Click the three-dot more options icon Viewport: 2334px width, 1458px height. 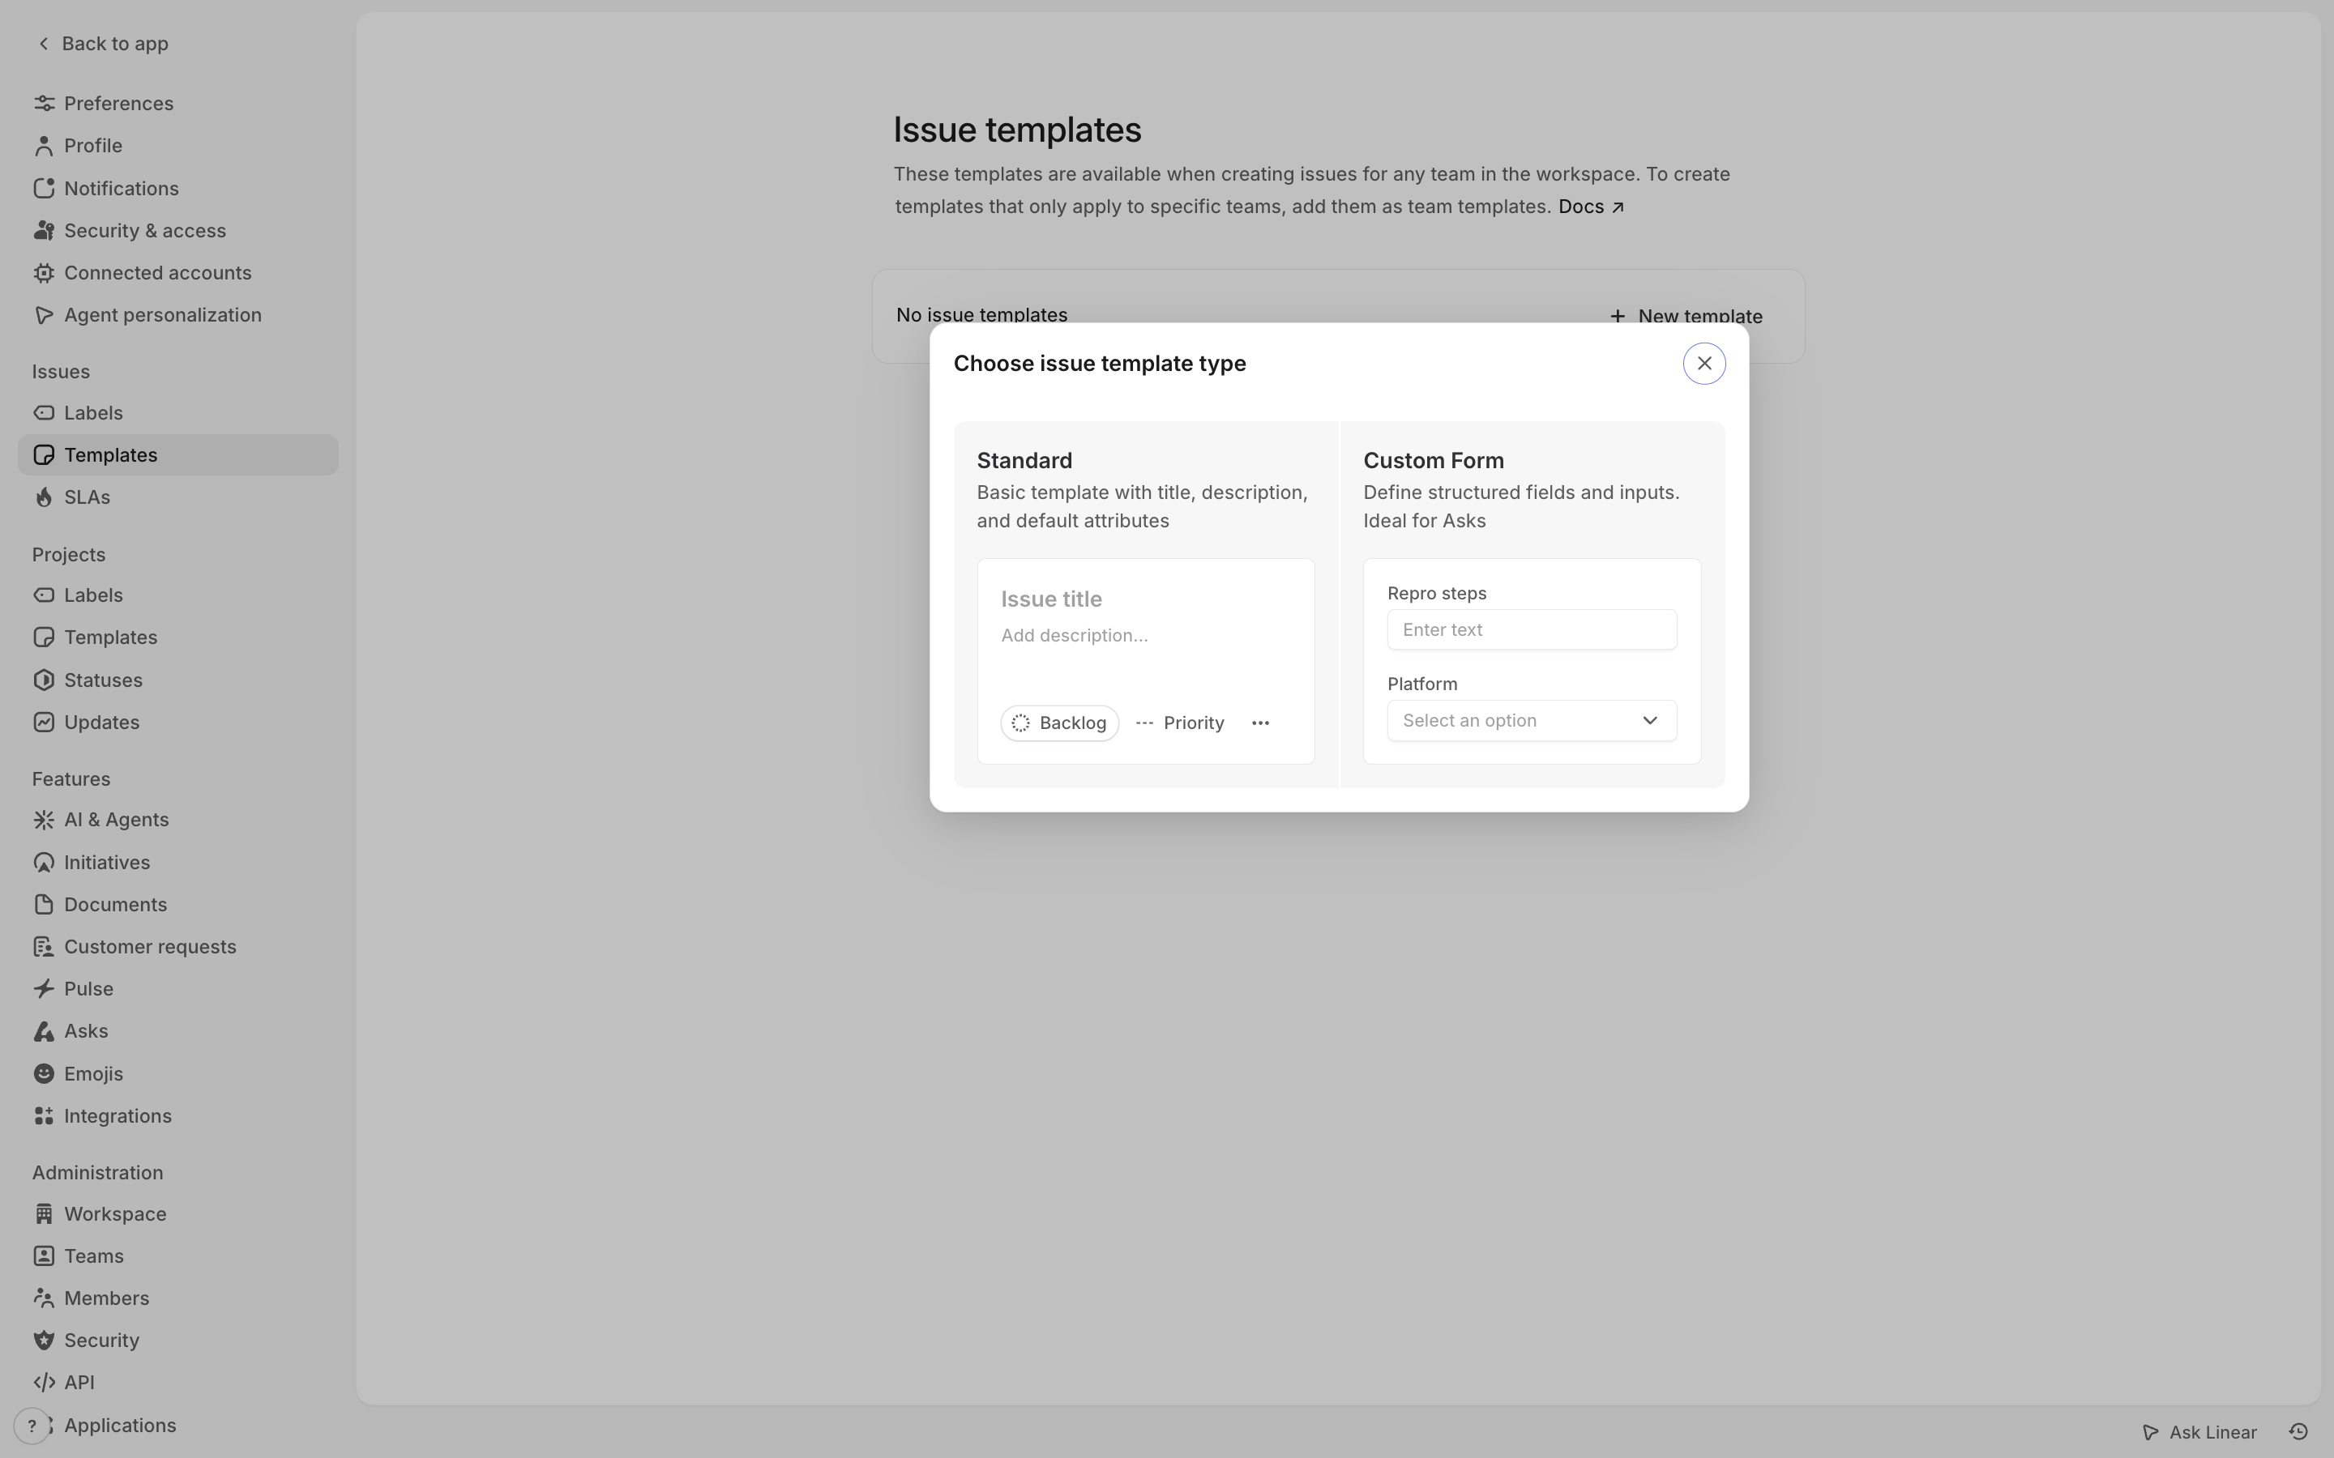pos(1259,723)
